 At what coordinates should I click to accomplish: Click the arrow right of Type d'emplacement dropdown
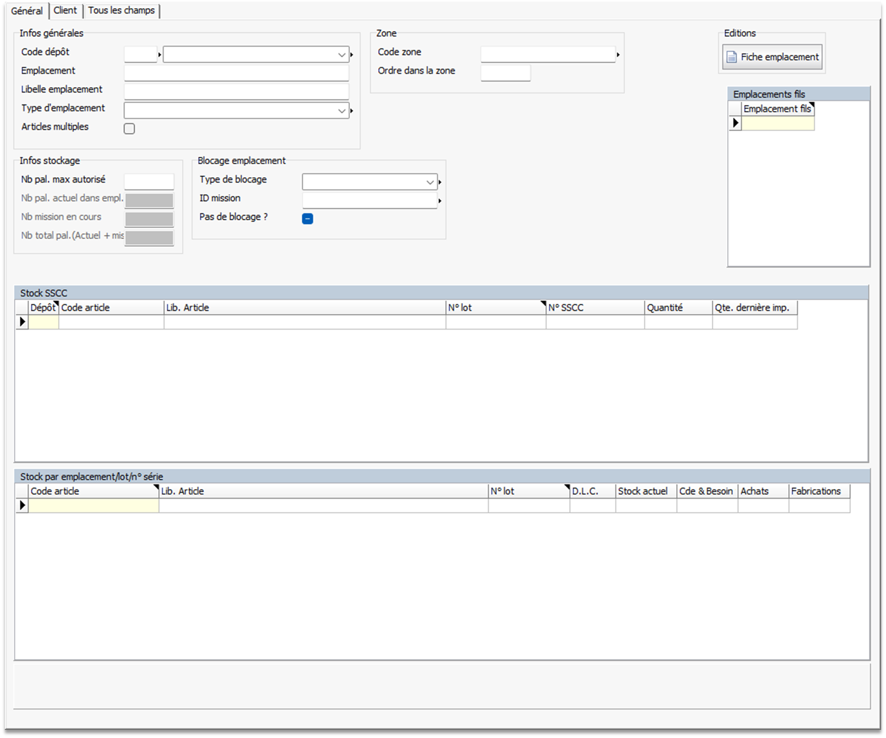(352, 111)
